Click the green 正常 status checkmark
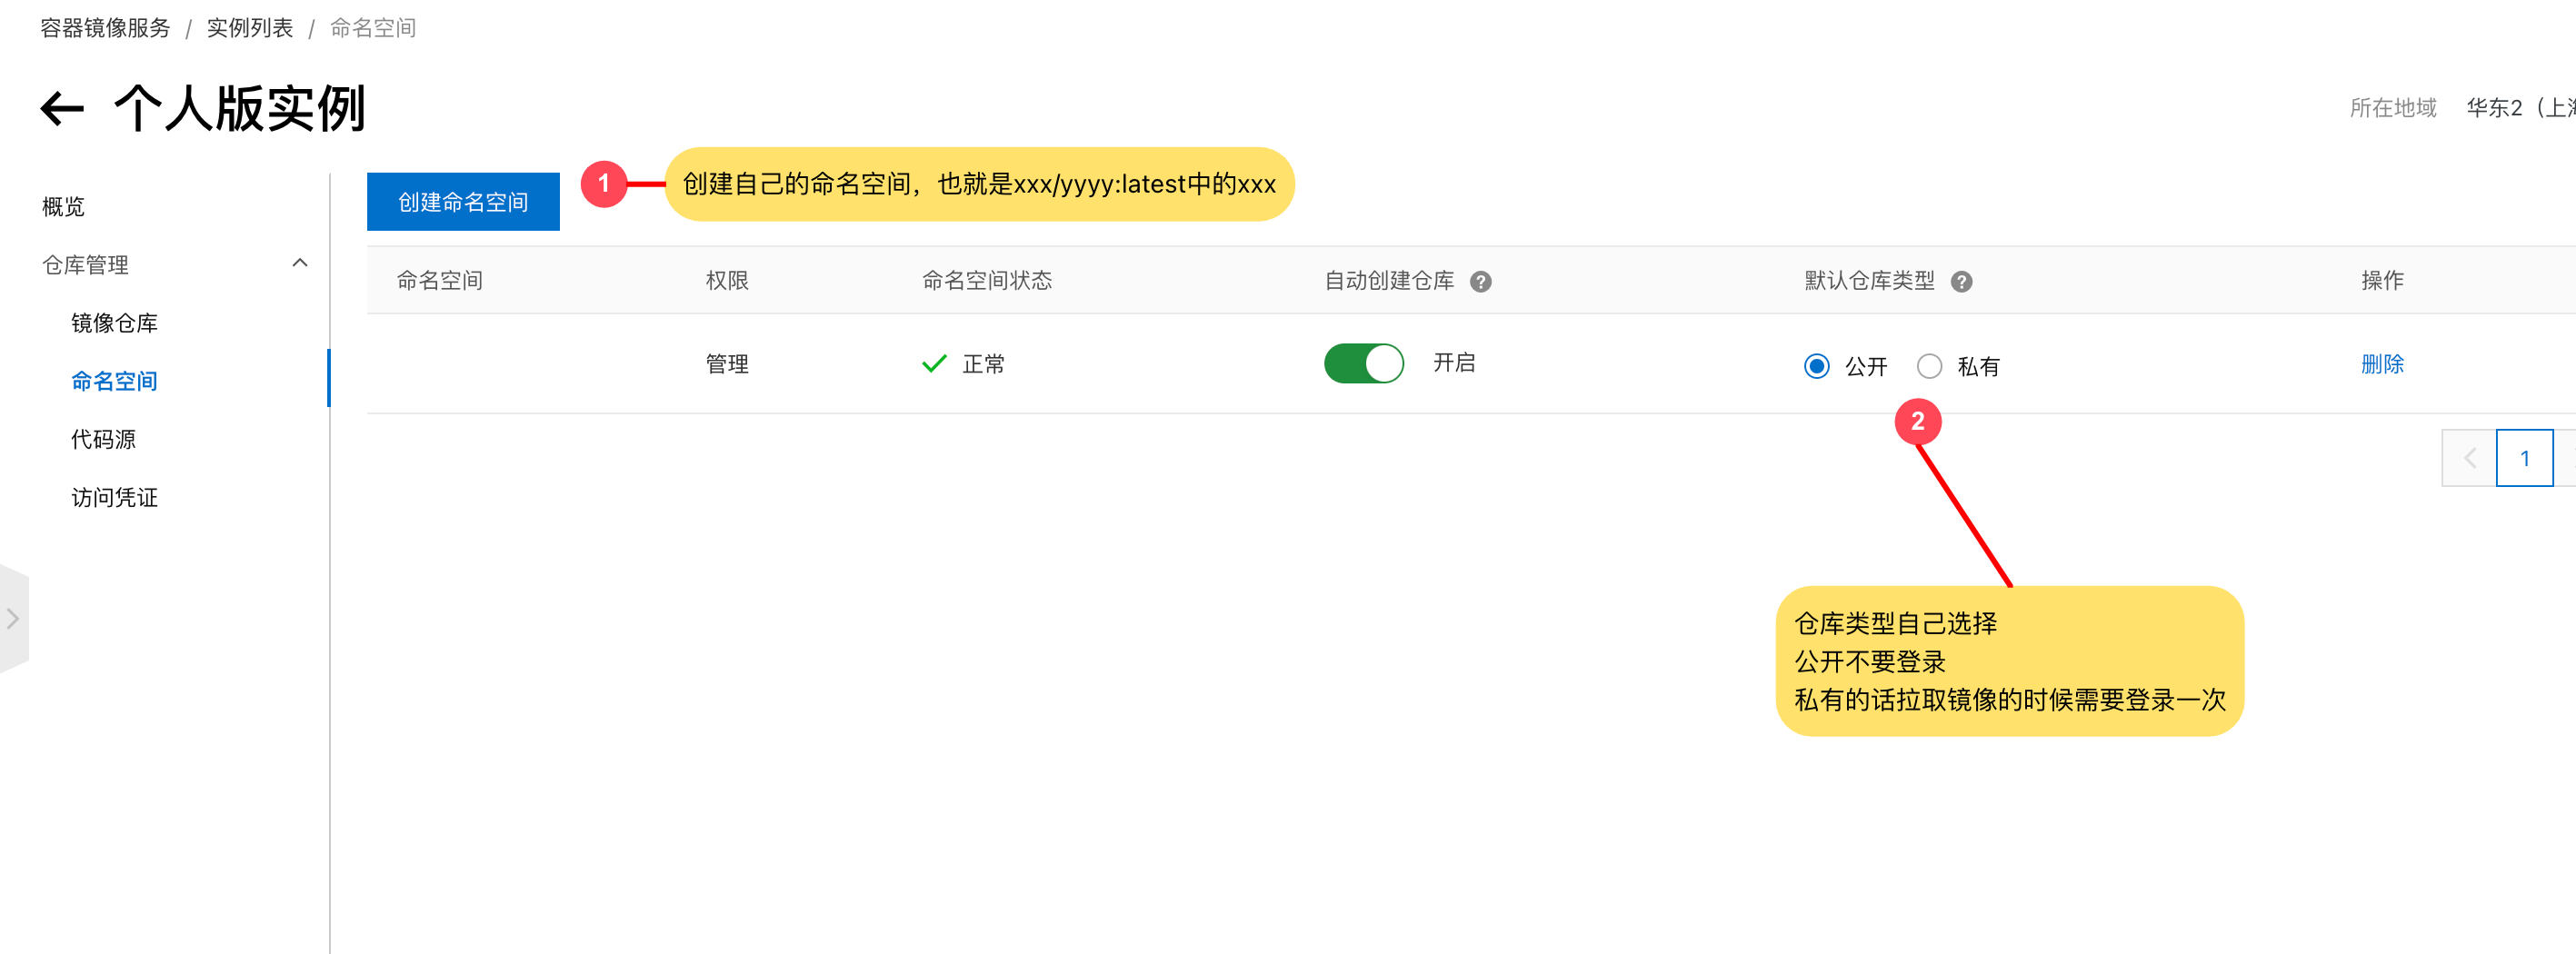 tap(933, 364)
